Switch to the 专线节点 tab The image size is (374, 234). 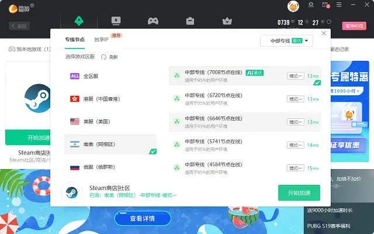75,40
